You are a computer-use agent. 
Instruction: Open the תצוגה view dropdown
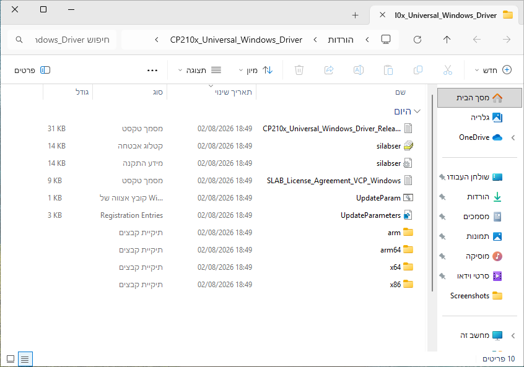199,70
